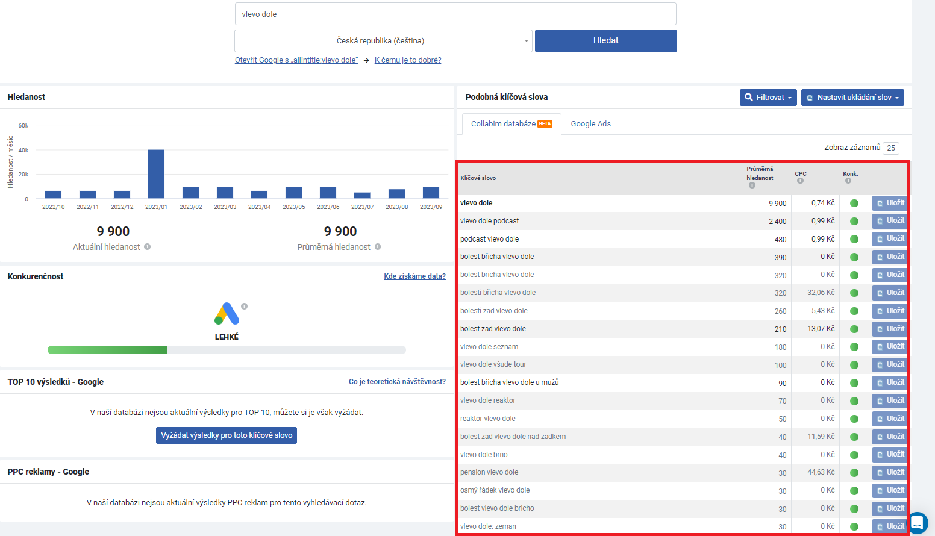Screen dimensions: 935x536
Task: Click green competition dot for vlevo dole podcast
Action: coord(854,221)
